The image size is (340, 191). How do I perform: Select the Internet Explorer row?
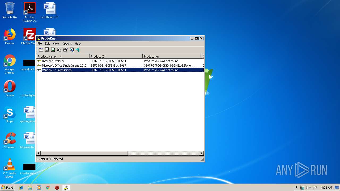coord(120,61)
